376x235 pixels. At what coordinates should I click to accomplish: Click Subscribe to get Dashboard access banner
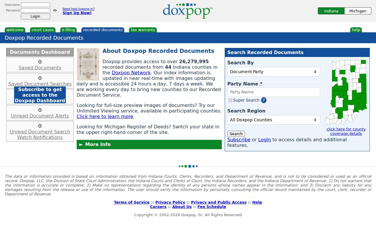pos(40,95)
